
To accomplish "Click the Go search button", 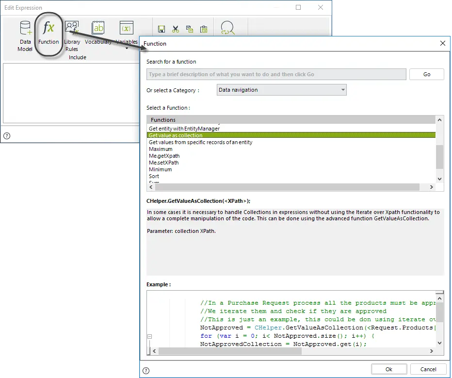I will (x=427, y=74).
